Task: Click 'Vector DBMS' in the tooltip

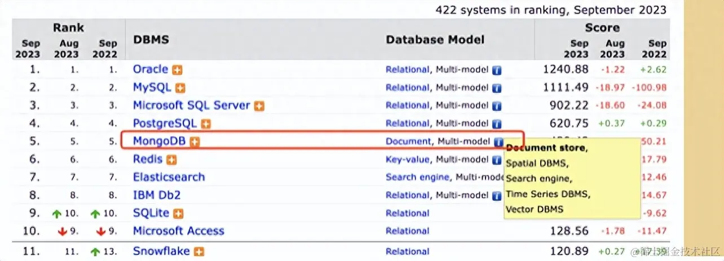Action: tap(535, 209)
